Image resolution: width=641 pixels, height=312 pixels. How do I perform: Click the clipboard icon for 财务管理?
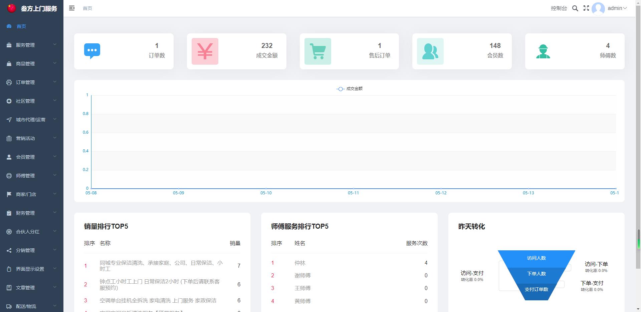9,213
